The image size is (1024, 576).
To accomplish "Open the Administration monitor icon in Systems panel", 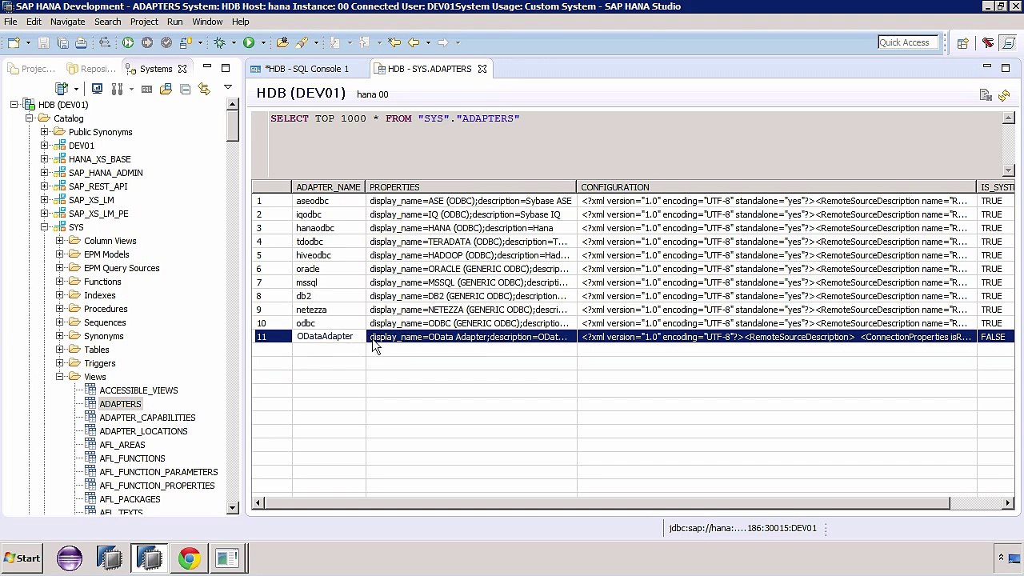I will (x=97, y=89).
